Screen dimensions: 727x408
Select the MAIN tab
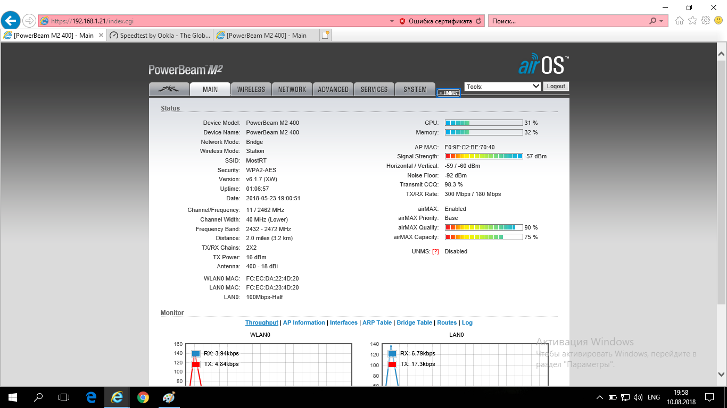coord(210,89)
